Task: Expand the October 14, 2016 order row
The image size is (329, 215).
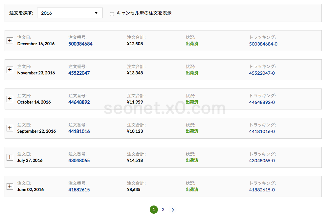Action: [x=10, y=99]
